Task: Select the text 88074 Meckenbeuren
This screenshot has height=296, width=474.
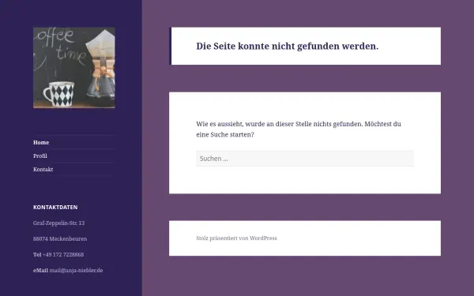Action: point(60,238)
